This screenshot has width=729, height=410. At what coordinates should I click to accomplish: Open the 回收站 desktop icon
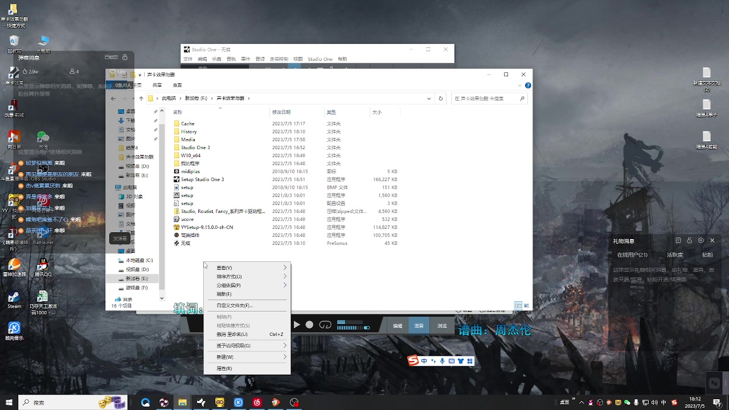14,44
